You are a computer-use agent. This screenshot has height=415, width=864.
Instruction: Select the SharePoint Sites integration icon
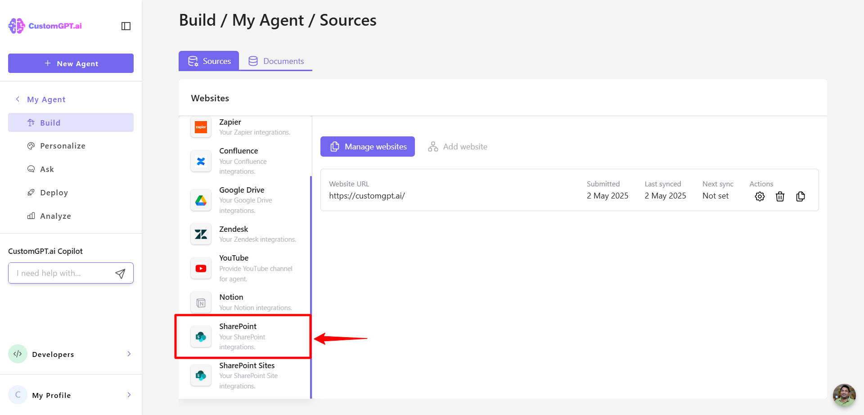201,375
